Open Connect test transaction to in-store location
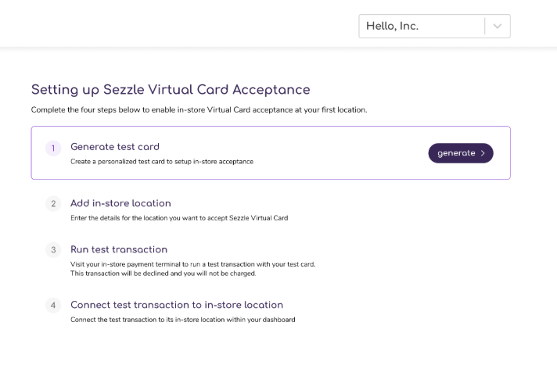 [x=177, y=305]
